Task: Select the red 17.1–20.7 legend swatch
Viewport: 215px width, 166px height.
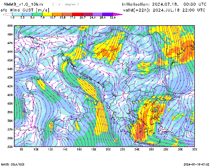Action: (77, 14)
